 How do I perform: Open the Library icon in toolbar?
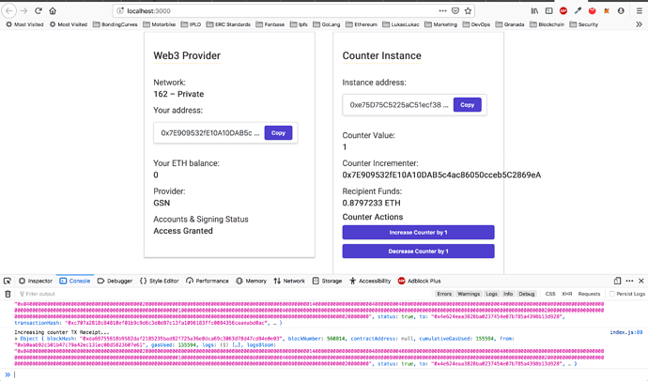pos(534,11)
